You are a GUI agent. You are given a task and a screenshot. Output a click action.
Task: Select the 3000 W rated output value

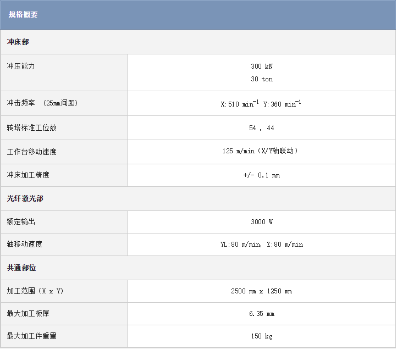[x=262, y=222]
